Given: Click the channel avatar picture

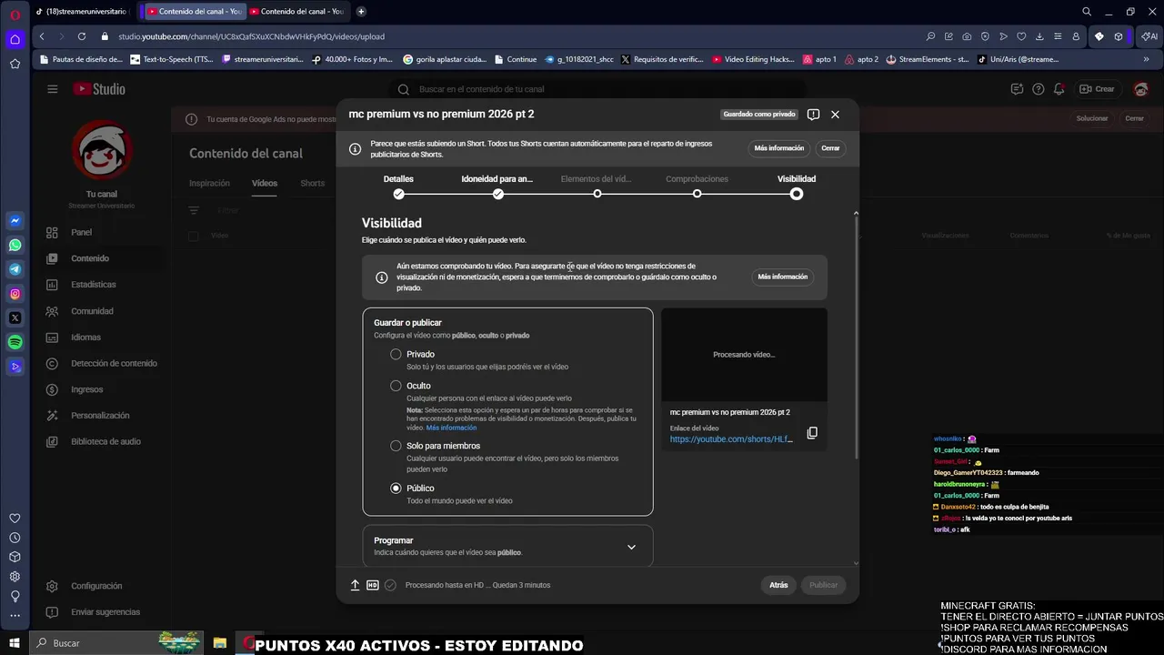Looking at the screenshot, I should 102,150.
